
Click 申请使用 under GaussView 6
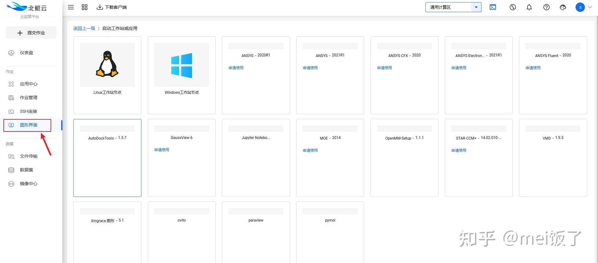162,150
